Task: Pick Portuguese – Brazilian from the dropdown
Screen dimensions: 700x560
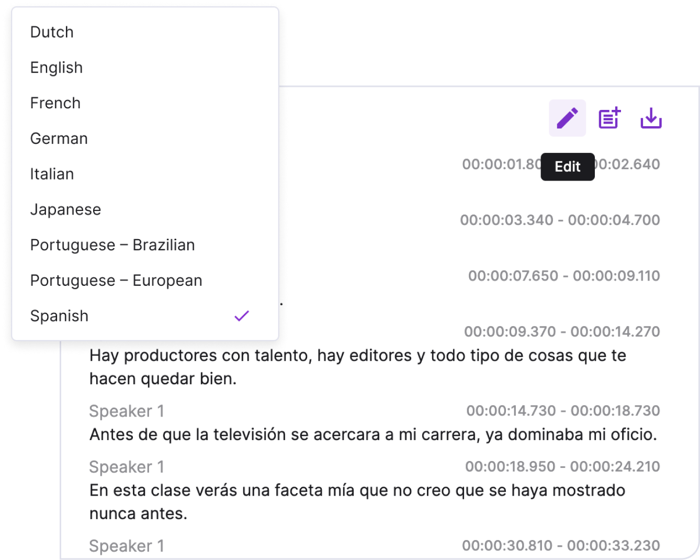Action: pyautogui.click(x=112, y=244)
